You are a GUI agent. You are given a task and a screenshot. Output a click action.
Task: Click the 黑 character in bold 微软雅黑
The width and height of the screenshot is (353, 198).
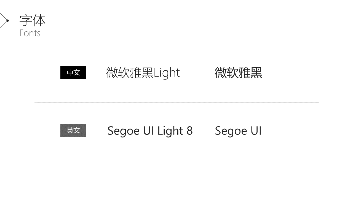(256, 73)
